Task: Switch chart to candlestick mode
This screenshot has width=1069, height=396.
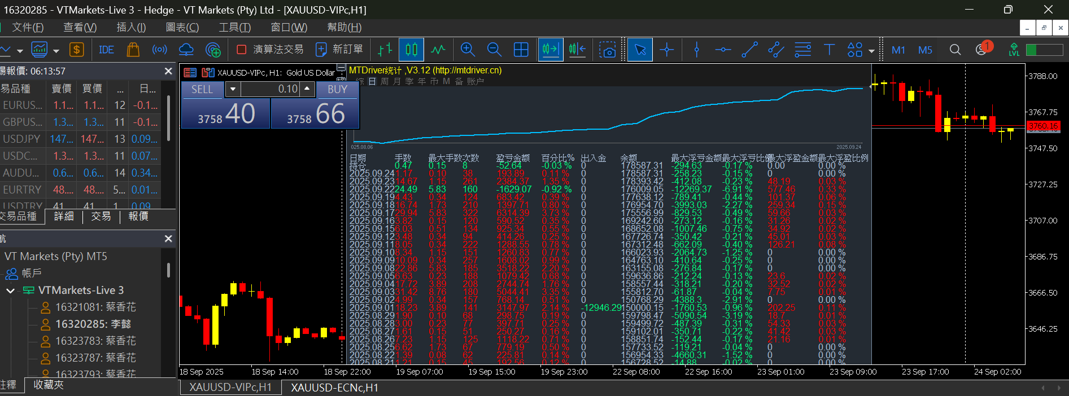Action: point(412,50)
